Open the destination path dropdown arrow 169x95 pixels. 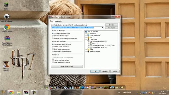pyautogui.click(x=102, y=28)
